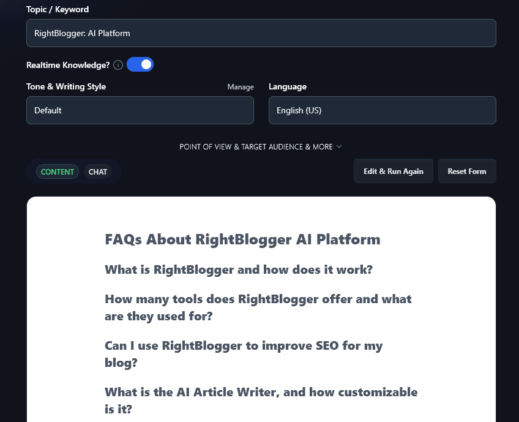
Task: Open the Manage link for writing styles
Action: [x=241, y=87]
